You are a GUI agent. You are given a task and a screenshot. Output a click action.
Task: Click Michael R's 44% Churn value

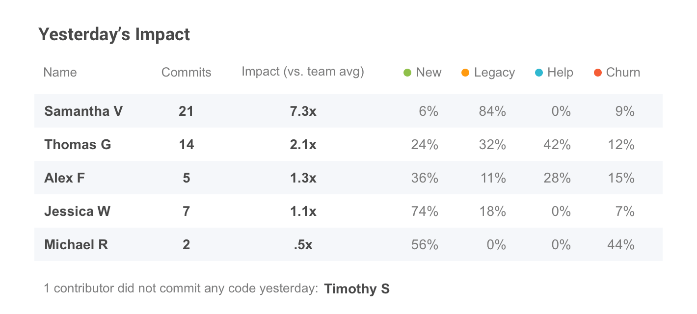(621, 244)
